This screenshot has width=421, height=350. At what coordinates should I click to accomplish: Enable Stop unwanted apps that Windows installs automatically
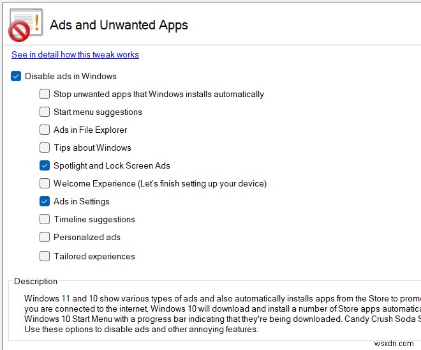45,94
